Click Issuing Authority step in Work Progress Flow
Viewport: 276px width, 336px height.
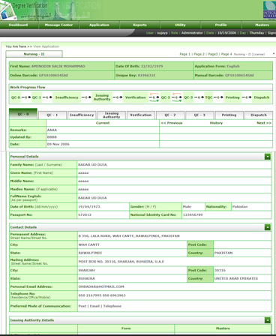coord(102,97)
